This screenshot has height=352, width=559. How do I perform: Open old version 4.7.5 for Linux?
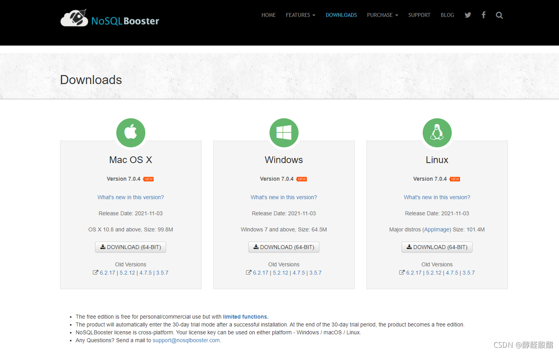point(452,273)
